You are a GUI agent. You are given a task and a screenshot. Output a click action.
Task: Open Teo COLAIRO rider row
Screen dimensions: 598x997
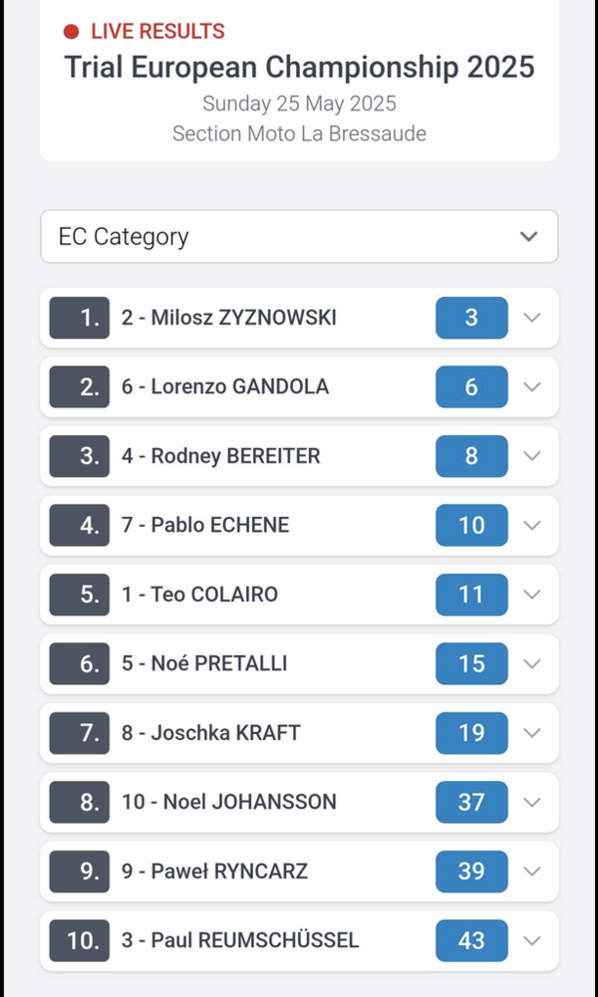tap(299, 595)
